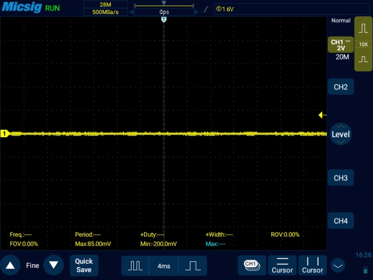Turn on channel CH2
Viewport: 373px width, 280px height.
point(340,87)
